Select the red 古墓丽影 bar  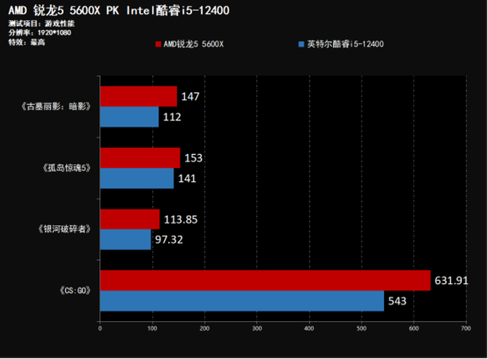pyautogui.click(x=138, y=96)
